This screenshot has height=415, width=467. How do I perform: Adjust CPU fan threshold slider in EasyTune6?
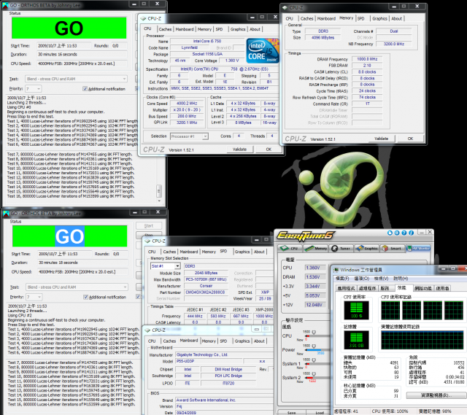[317, 336]
